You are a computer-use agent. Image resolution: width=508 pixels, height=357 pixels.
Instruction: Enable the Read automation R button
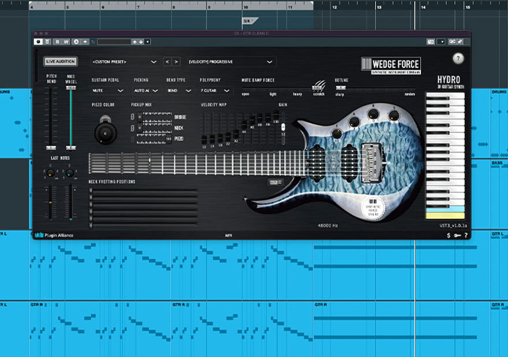click(x=57, y=42)
